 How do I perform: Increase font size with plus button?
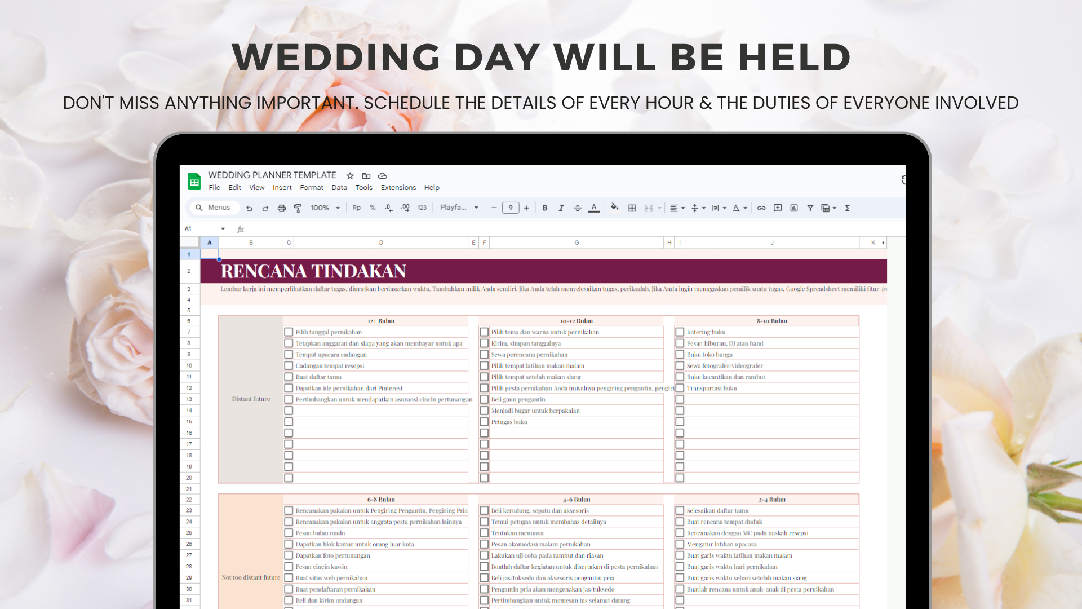click(526, 208)
